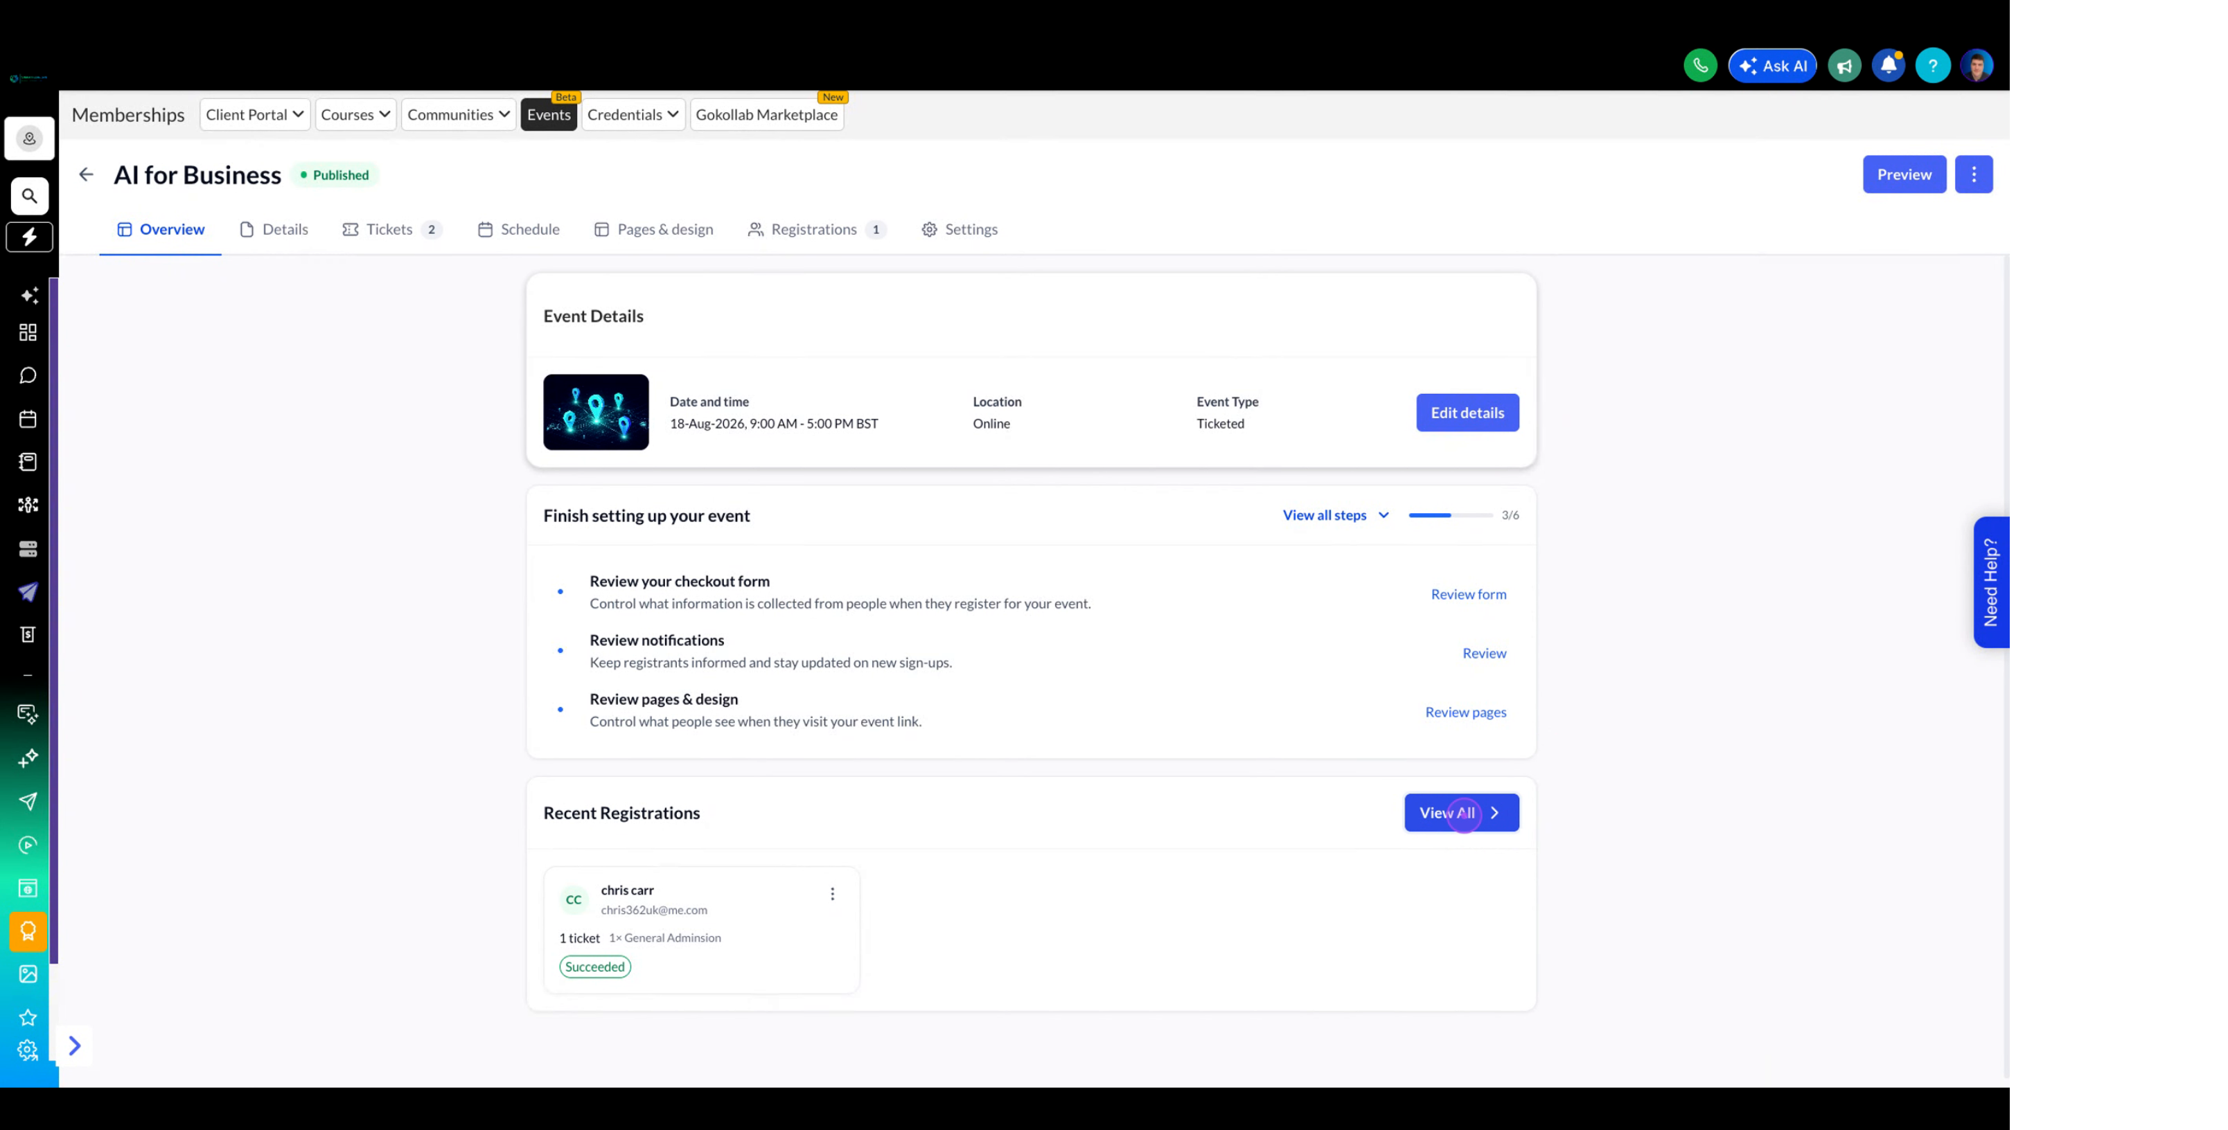Open the star reputation icon in sidebar
The image size is (2228, 1130).
pos(28,1018)
